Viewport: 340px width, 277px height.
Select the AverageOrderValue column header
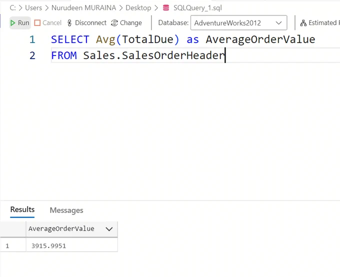tap(72, 229)
